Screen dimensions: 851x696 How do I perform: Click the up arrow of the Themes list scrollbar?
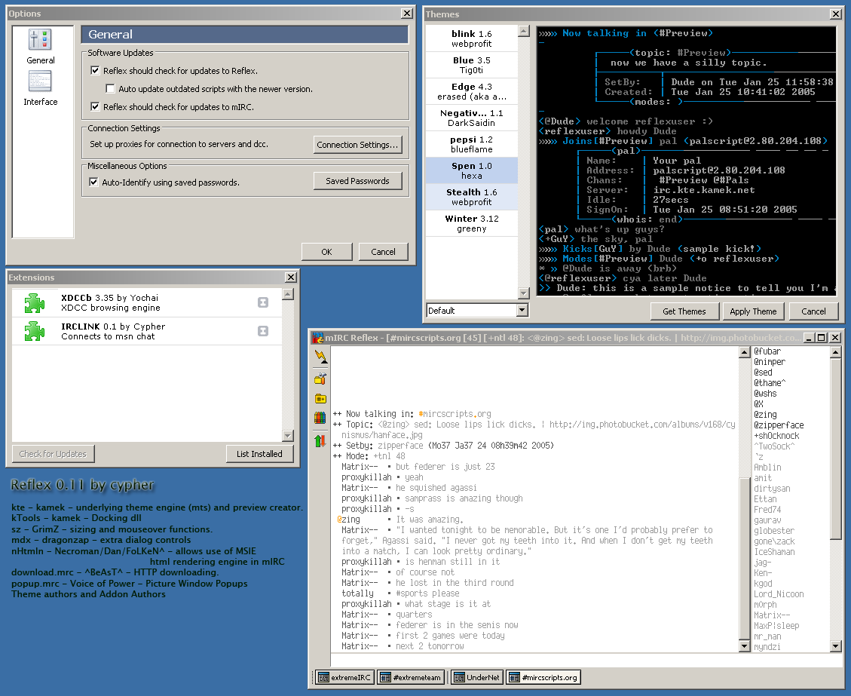coord(524,31)
